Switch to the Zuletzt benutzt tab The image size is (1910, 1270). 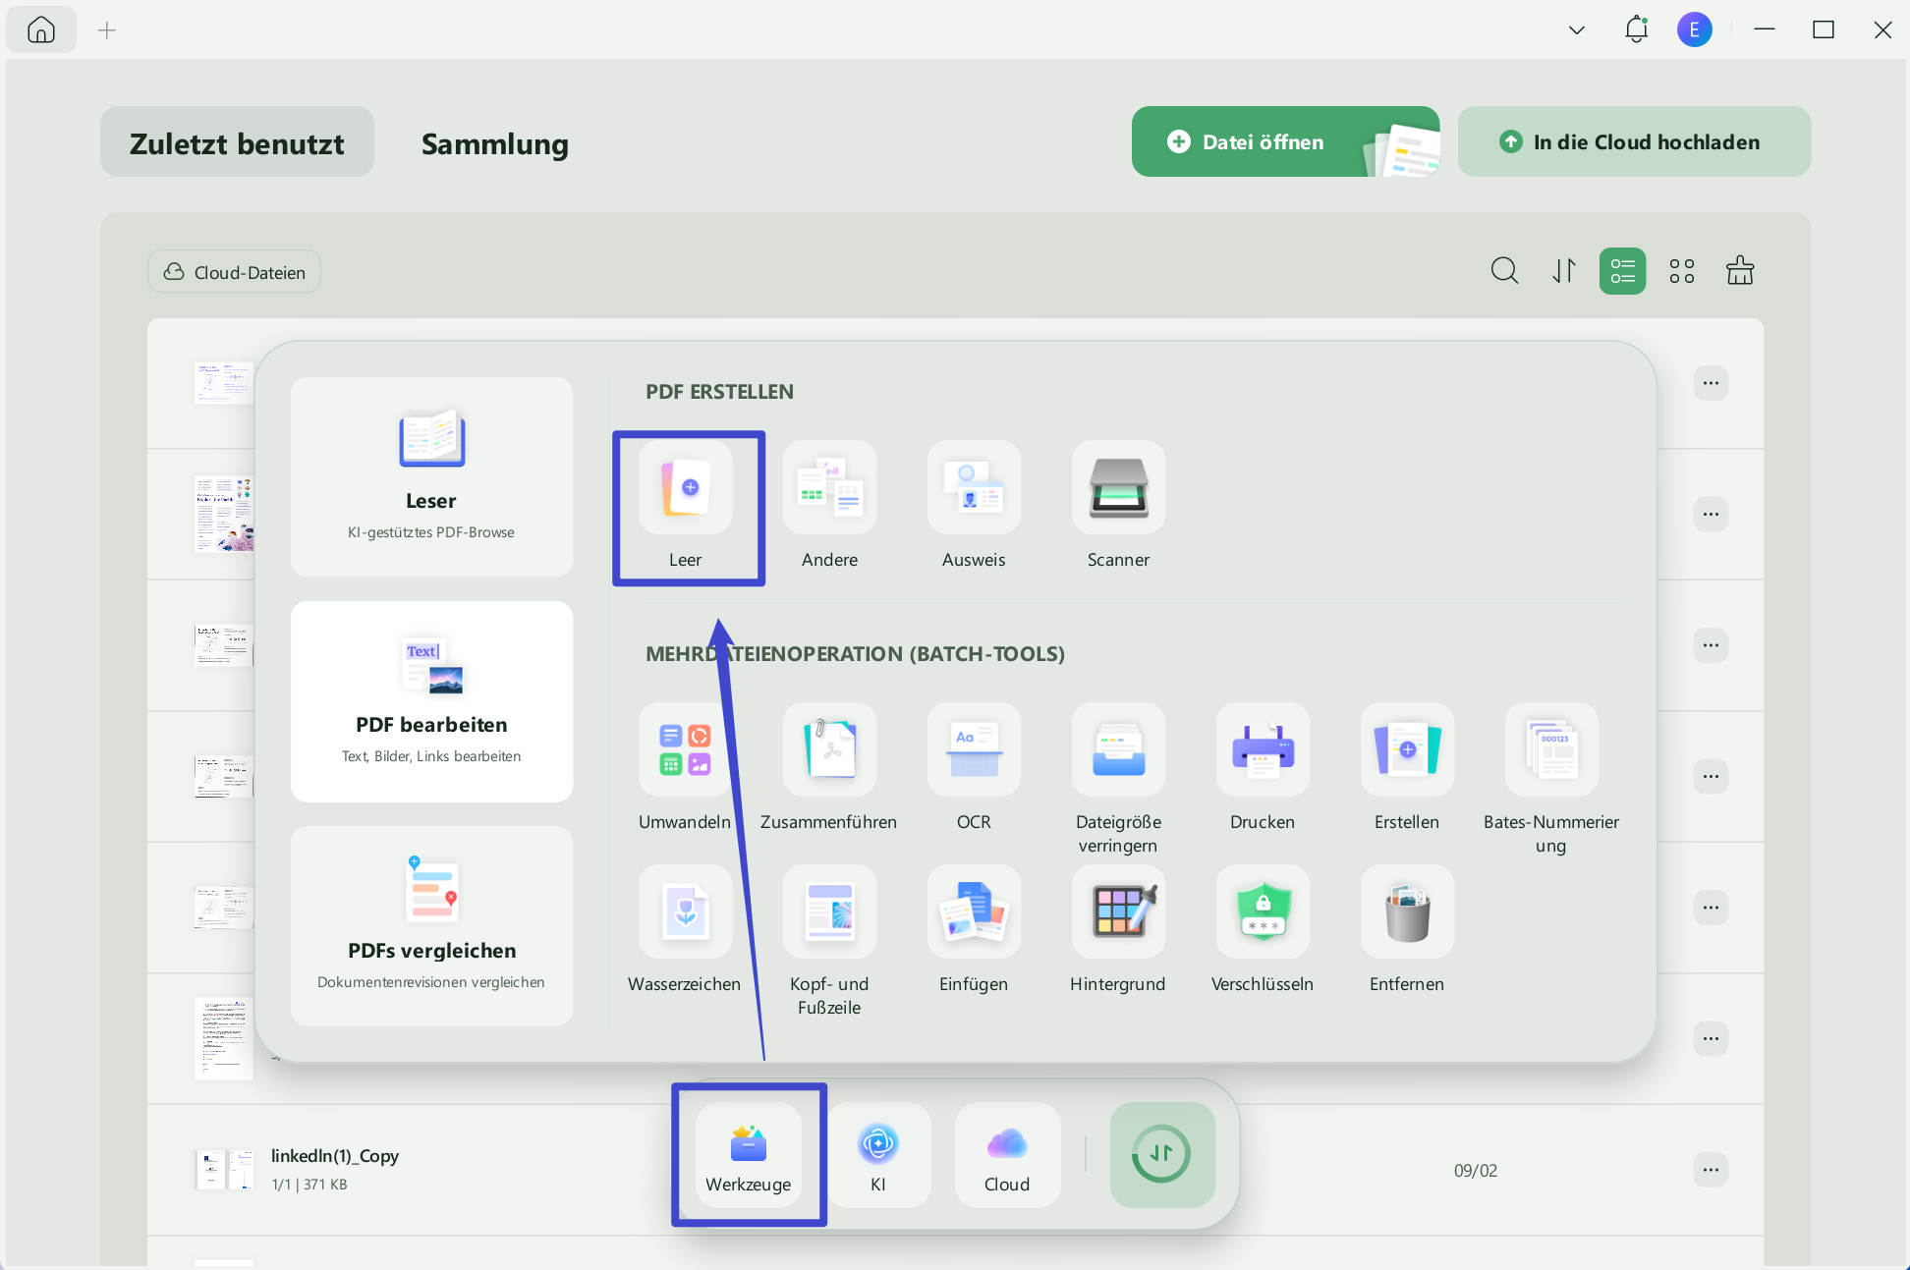[x=237, y=142]
